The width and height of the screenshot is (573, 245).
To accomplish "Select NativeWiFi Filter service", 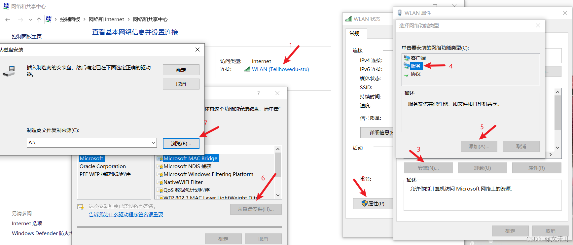I will pos(183,182).
